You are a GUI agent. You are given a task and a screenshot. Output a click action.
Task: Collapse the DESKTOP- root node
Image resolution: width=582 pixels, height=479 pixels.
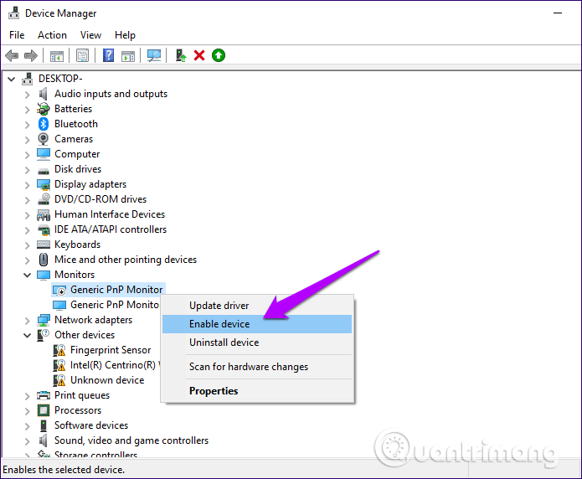[12, 79]
